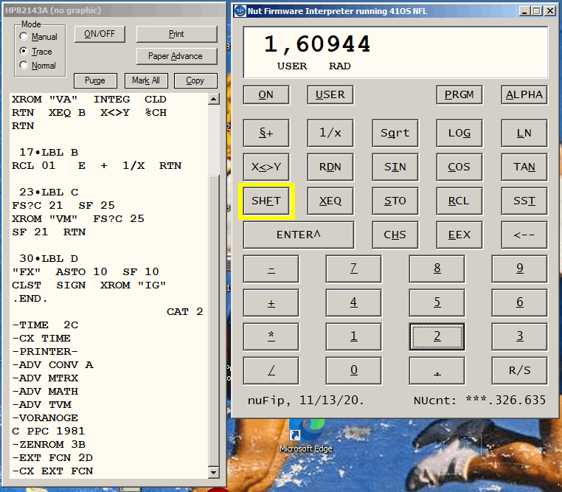Screen dimensions: 562x492
Task: Click the 1/x reciprocal key
Action: point(330,133)
